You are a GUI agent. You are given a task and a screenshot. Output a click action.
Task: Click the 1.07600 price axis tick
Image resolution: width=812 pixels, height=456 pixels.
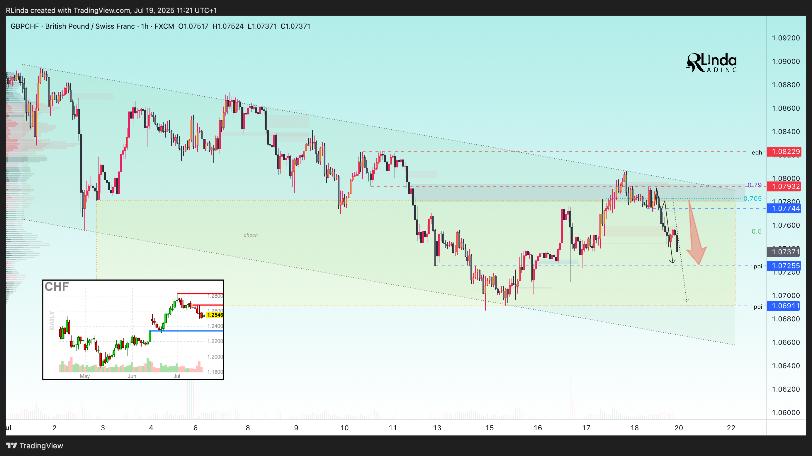[786, 225]
